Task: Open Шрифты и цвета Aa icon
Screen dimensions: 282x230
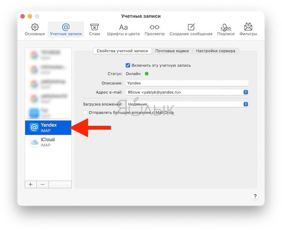Action: tap(123, 27)
